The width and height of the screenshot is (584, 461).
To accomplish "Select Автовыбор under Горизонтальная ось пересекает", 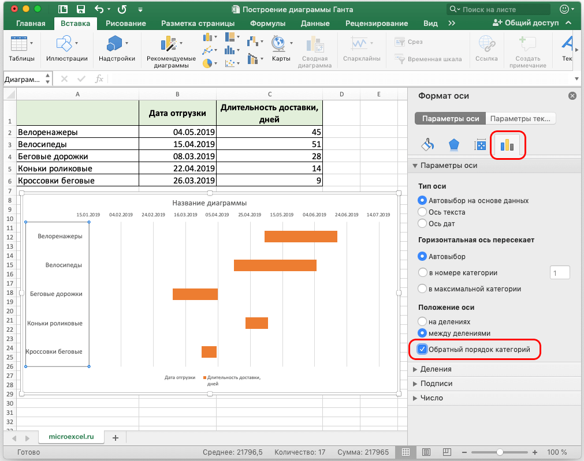I will 422,256.
